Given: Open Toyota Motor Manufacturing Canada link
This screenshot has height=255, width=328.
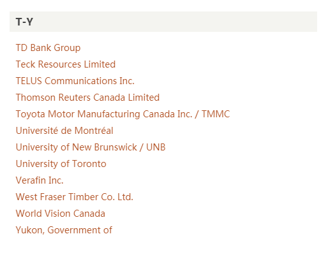Looking at the screenshot, I should pos(123,114).
